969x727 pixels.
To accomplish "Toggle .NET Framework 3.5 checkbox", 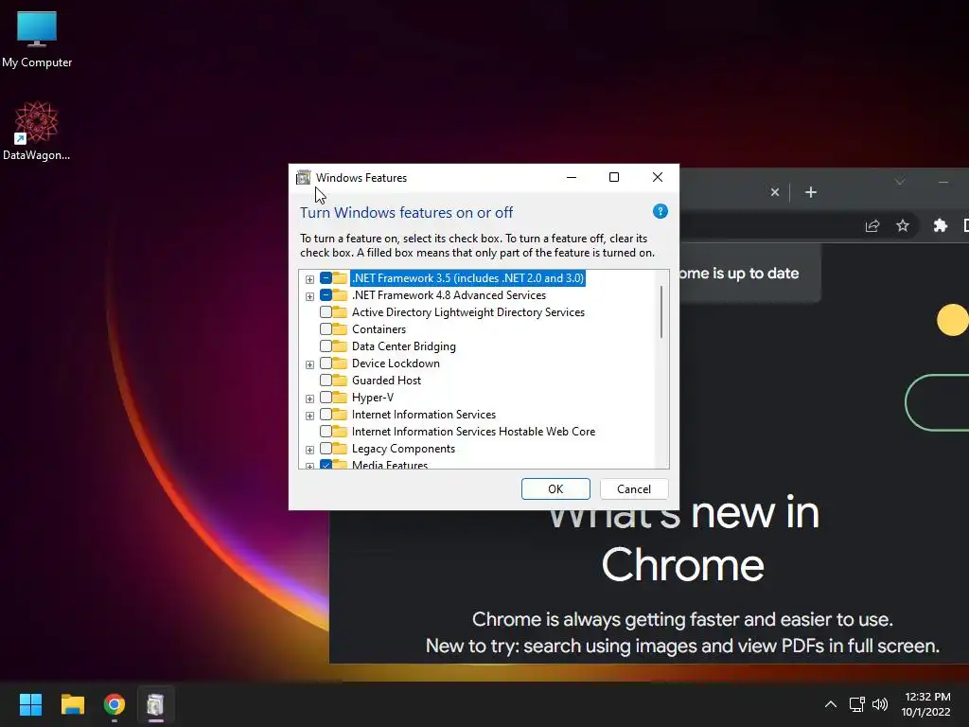I will coord(326,278).
